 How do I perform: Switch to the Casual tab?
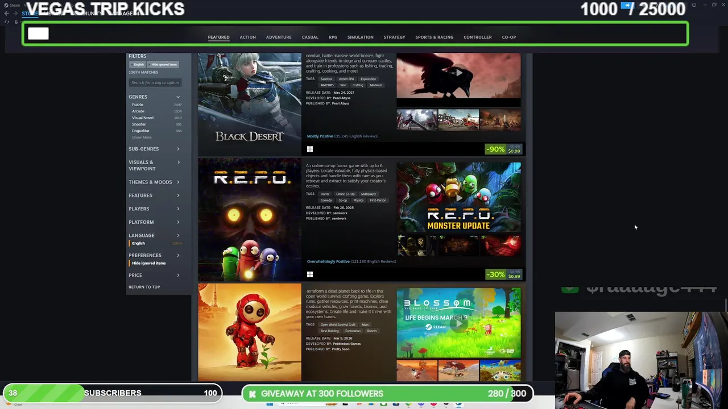(x=310, y=37)
